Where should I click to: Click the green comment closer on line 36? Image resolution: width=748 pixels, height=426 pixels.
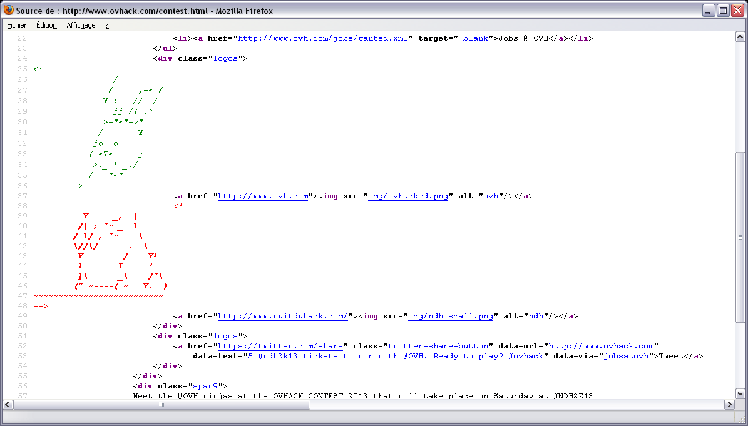pyautogui.click(x=76, y=186)
